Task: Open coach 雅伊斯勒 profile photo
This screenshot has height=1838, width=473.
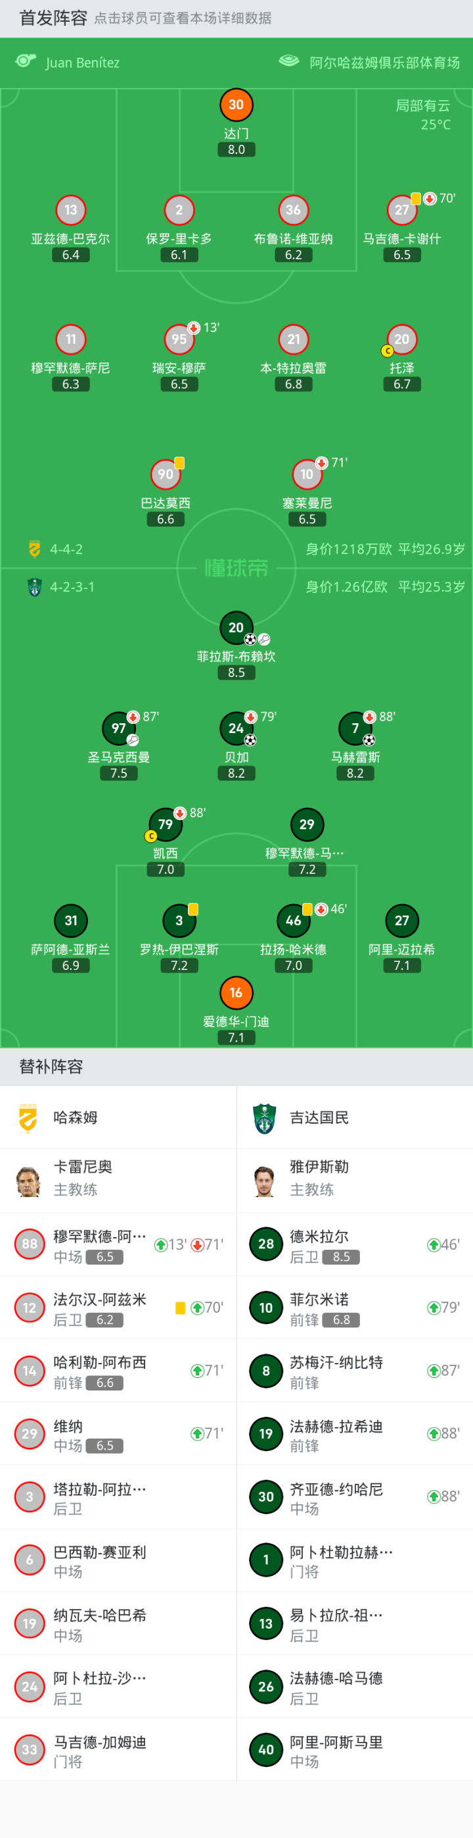Action: tap(265, 1181)
